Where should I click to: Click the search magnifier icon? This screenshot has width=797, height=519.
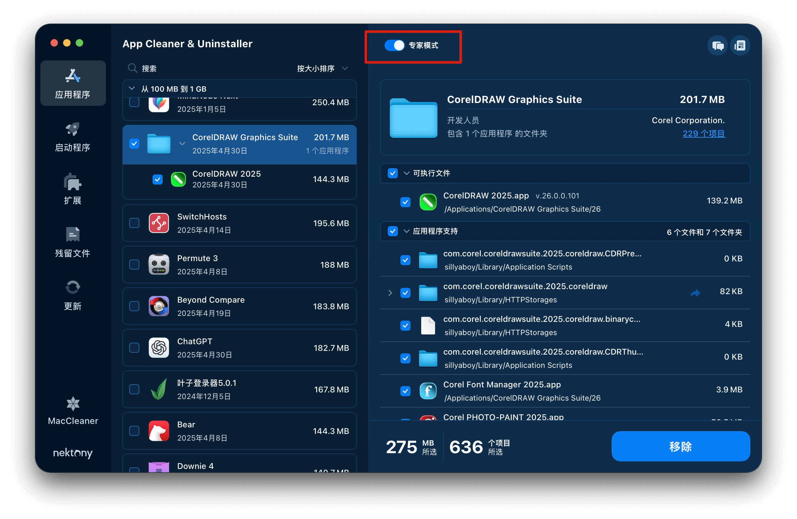[x=133, y=68]
